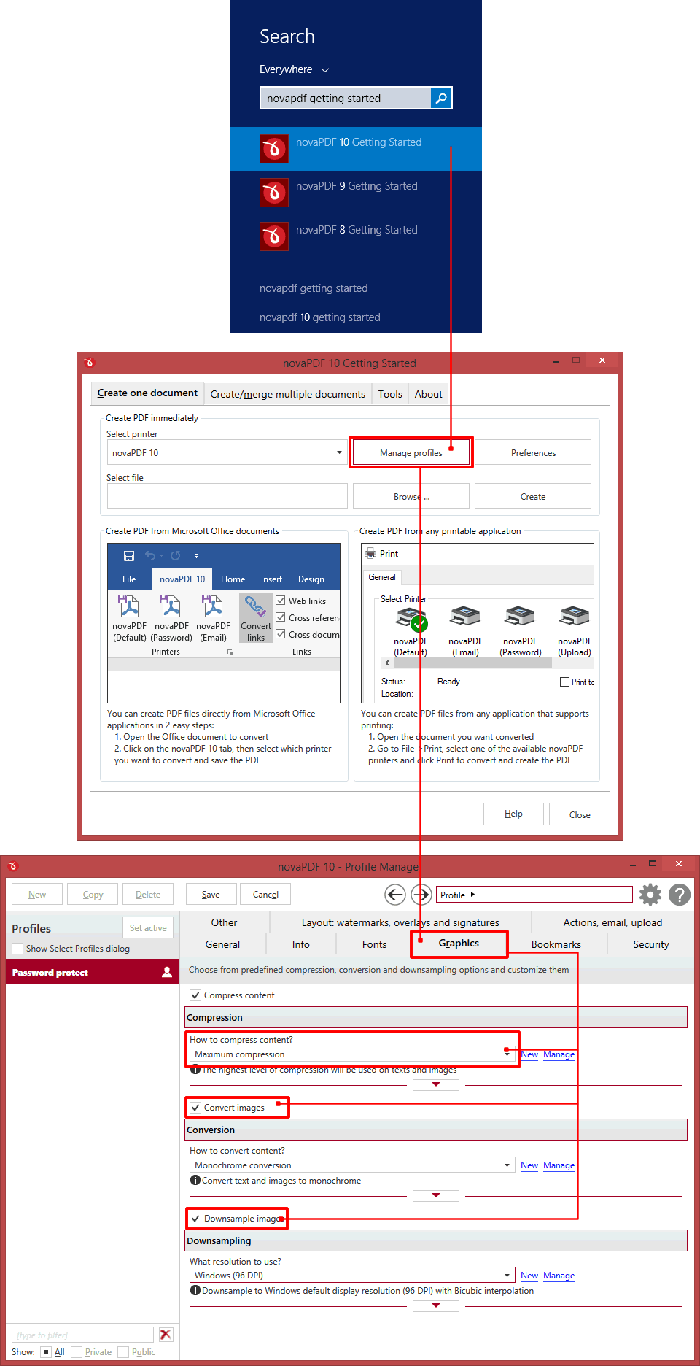The image size is (700, 1366).
Task: Click the novapdf getting started search box
Action: [x=346, y=98]
